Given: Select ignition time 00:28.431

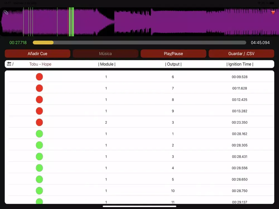Looking at the screenshot, I should [240, 157].
